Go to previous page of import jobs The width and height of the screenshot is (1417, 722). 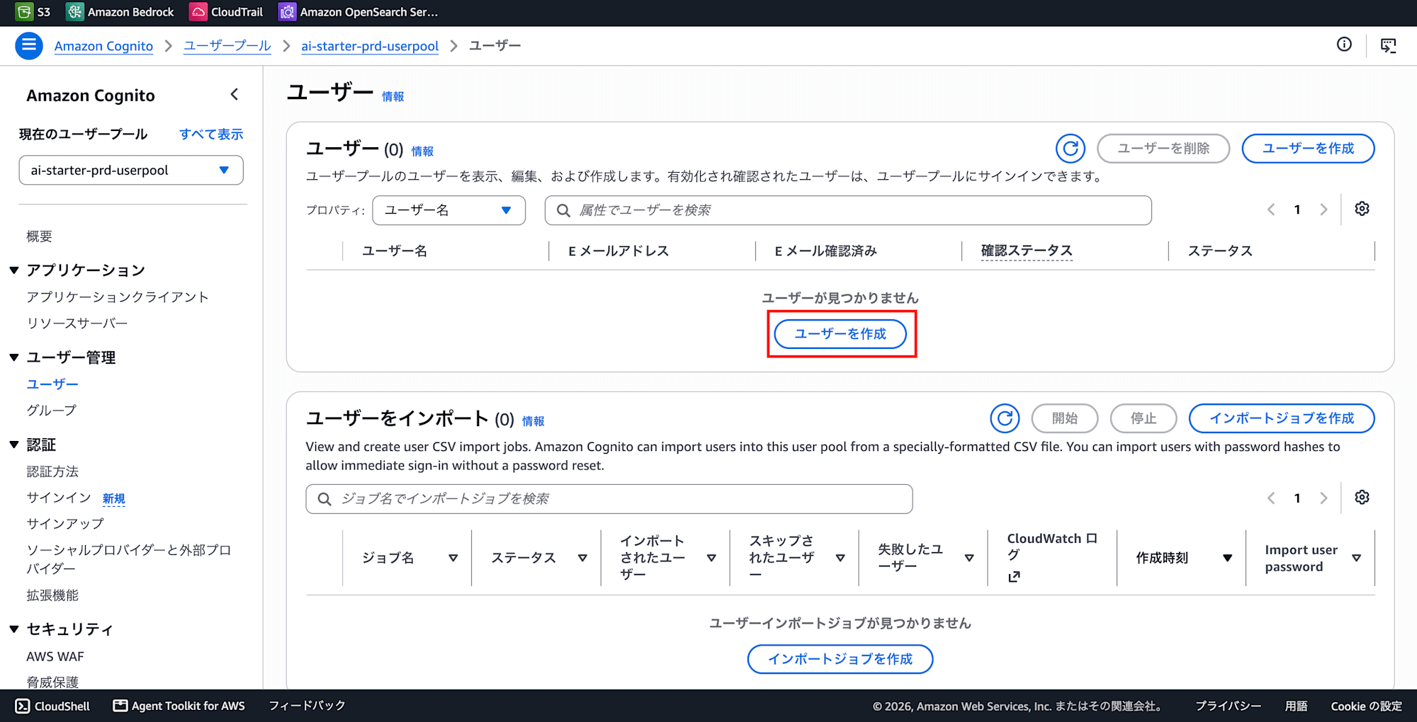(x=1271, y=498)
